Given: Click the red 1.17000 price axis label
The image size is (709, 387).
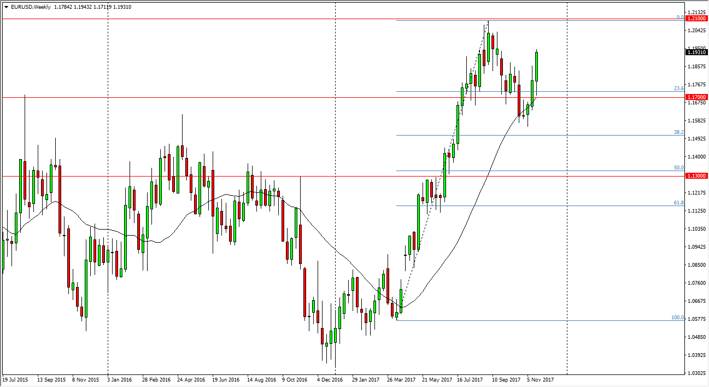Looking at the screenshot, I should (x=698, y=96).
